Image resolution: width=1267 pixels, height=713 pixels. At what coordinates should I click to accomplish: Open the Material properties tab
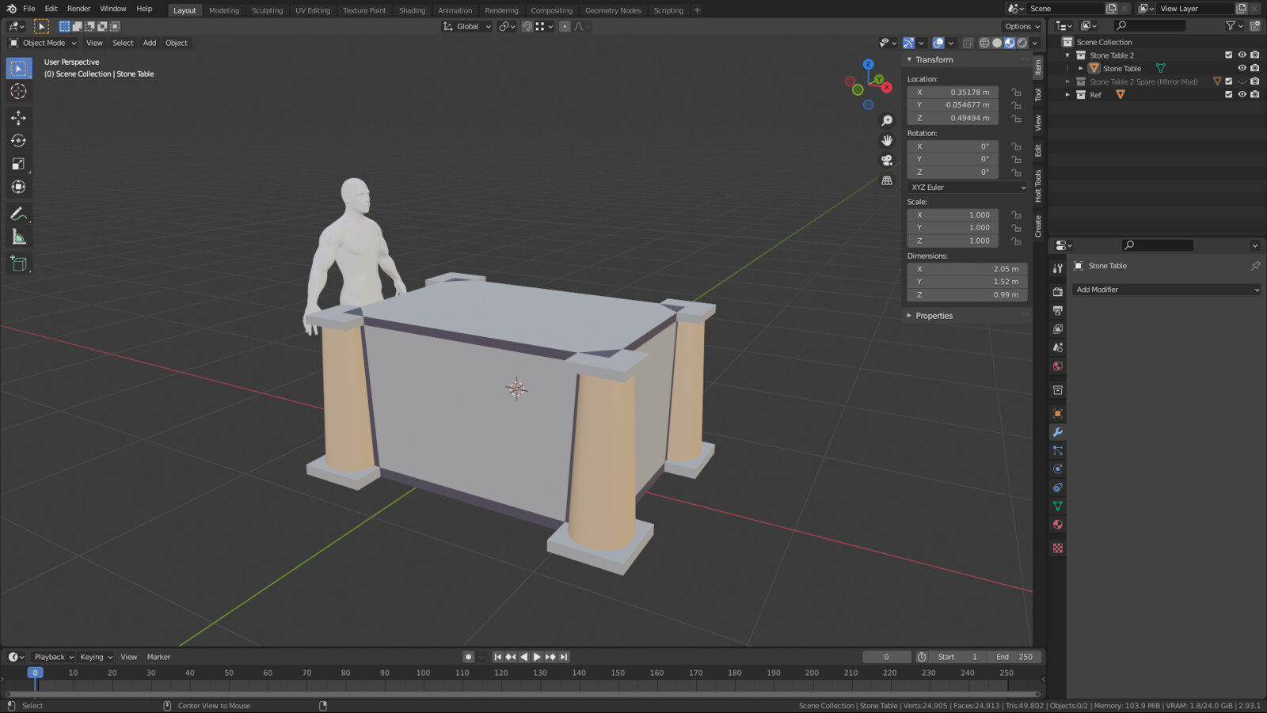[1057, 525]
